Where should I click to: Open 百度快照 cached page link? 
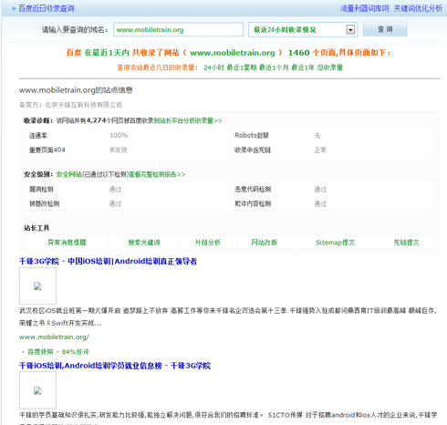tap(40, 352)
